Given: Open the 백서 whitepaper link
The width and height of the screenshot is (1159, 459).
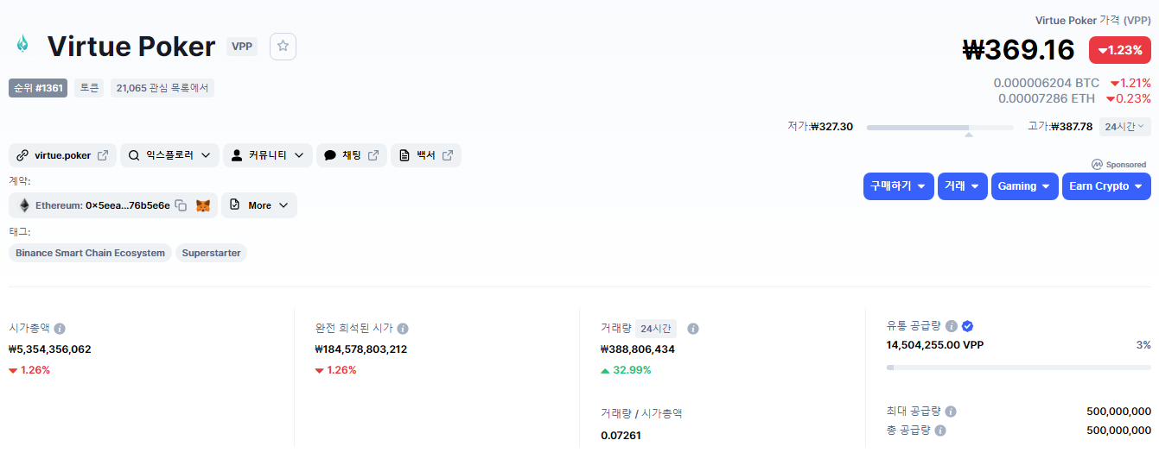Looking at the screenshot, I should point(426,155).
